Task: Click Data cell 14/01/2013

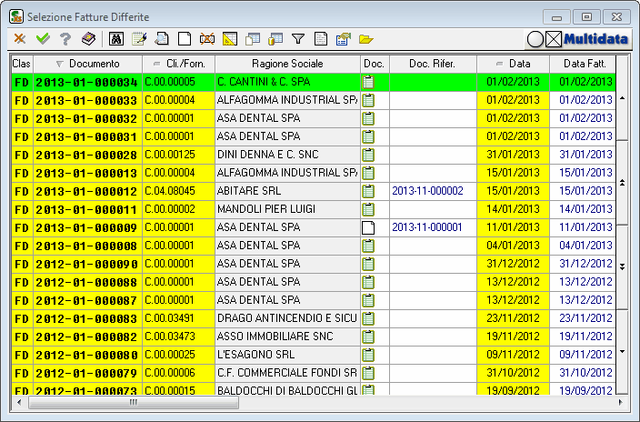Action: pyautogui.click(x=513, y=209)
